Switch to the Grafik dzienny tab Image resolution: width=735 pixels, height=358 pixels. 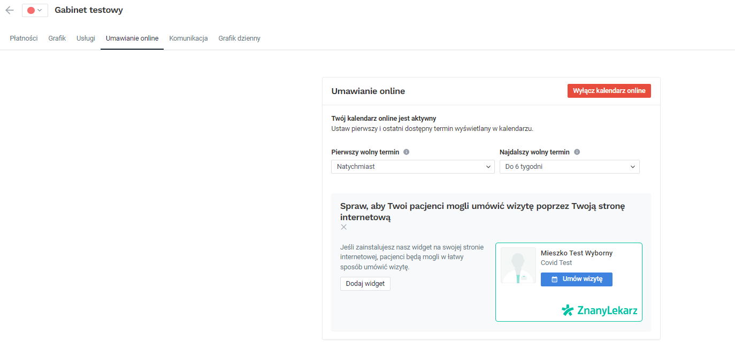[x=239, y=38]
